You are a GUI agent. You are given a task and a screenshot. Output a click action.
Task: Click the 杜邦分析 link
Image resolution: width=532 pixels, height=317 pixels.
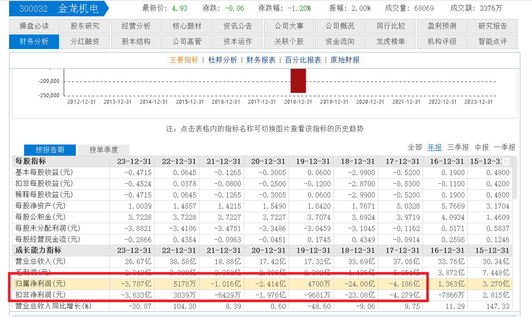coord(223,60)
